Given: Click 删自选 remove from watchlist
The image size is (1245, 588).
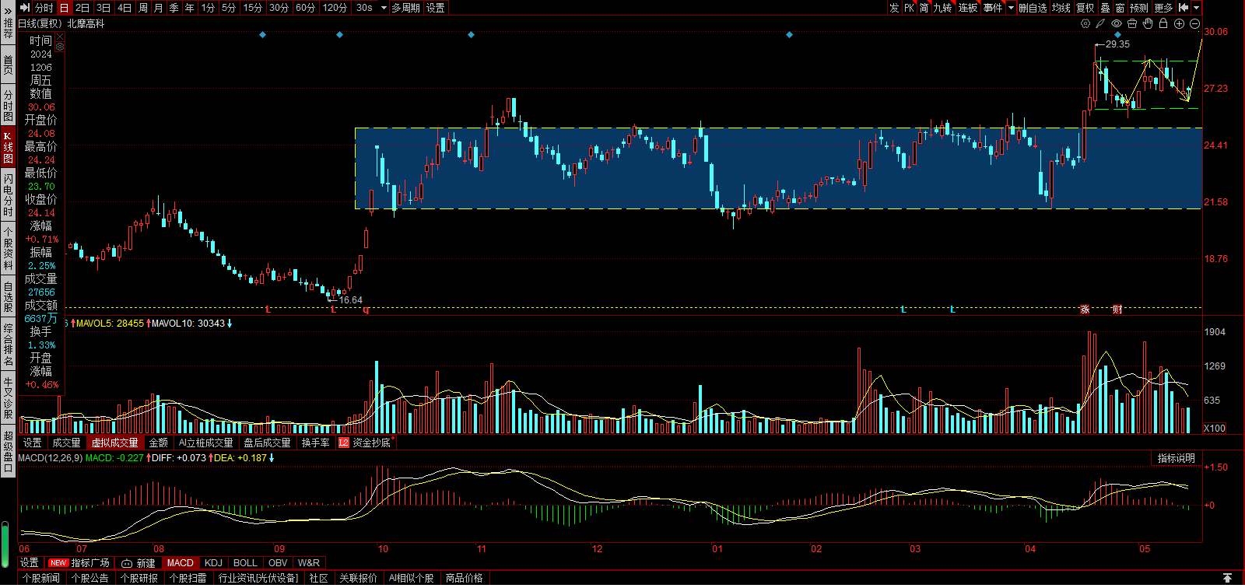Looking at the screenshot, I should click(1033, 7).
